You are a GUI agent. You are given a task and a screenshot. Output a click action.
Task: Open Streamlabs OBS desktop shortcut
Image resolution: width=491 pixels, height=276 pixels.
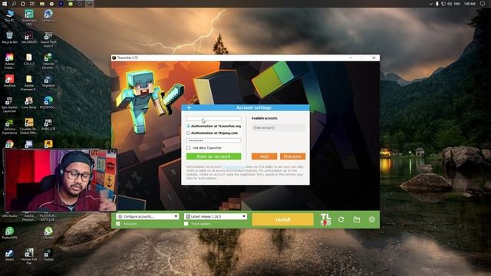tap(29, 18)
